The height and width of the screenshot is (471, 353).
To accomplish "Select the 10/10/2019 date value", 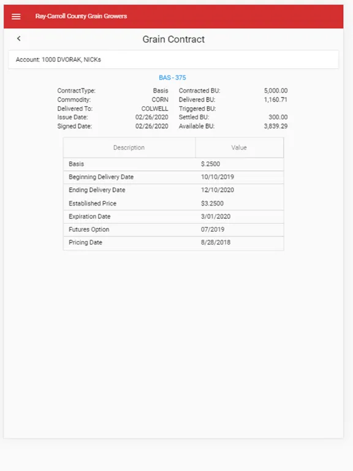I will point(218,177).
